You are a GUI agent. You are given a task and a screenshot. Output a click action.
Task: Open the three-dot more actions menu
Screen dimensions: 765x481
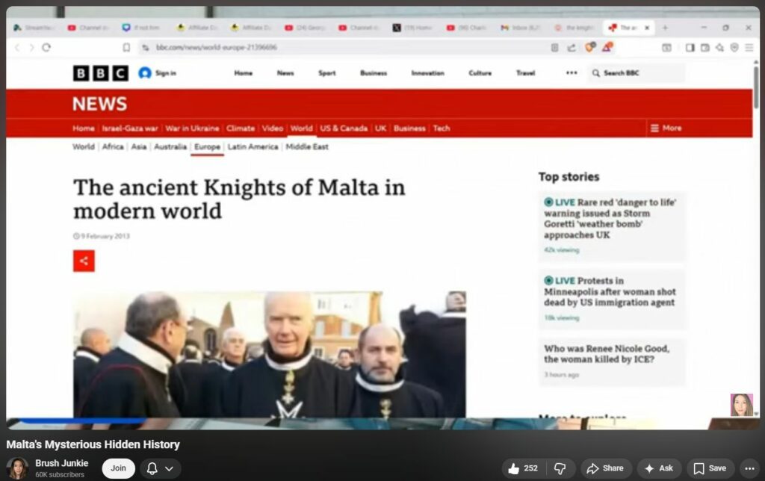[x=749, y=468]
